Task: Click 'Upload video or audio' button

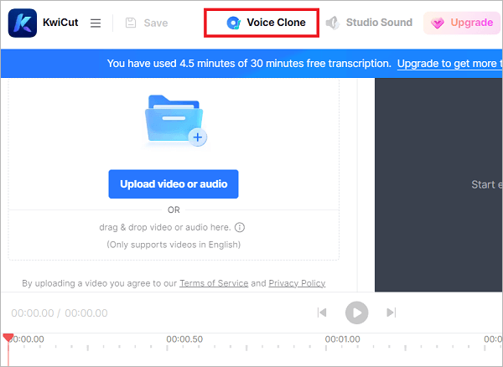Action: tap(174, 184)
